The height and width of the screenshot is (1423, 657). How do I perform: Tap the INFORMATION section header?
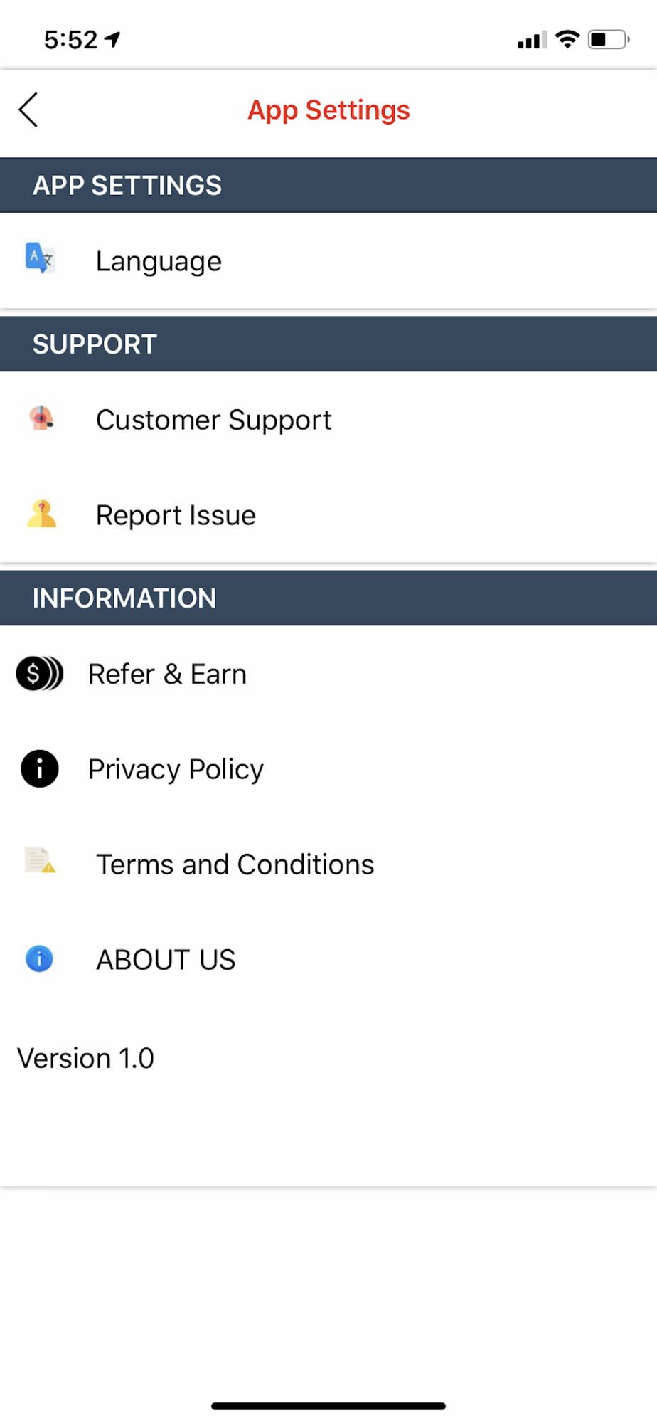point(124,598)
